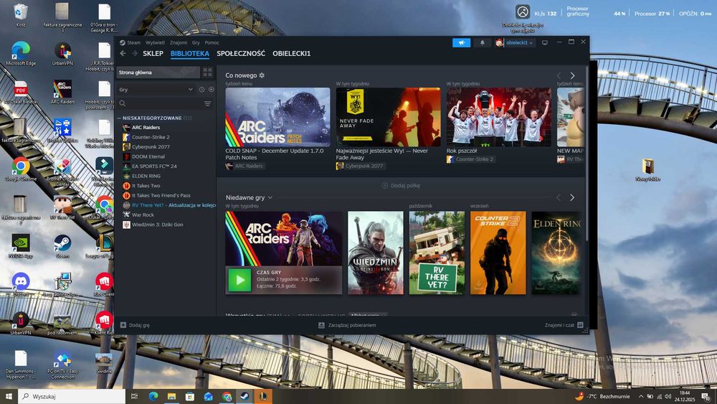Open COLD SNAP December Update news card

pyautogui.click(x=277, y=117)
